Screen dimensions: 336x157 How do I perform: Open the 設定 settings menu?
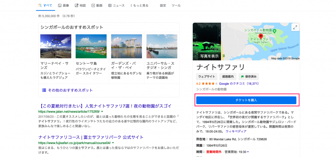[163, 5]
